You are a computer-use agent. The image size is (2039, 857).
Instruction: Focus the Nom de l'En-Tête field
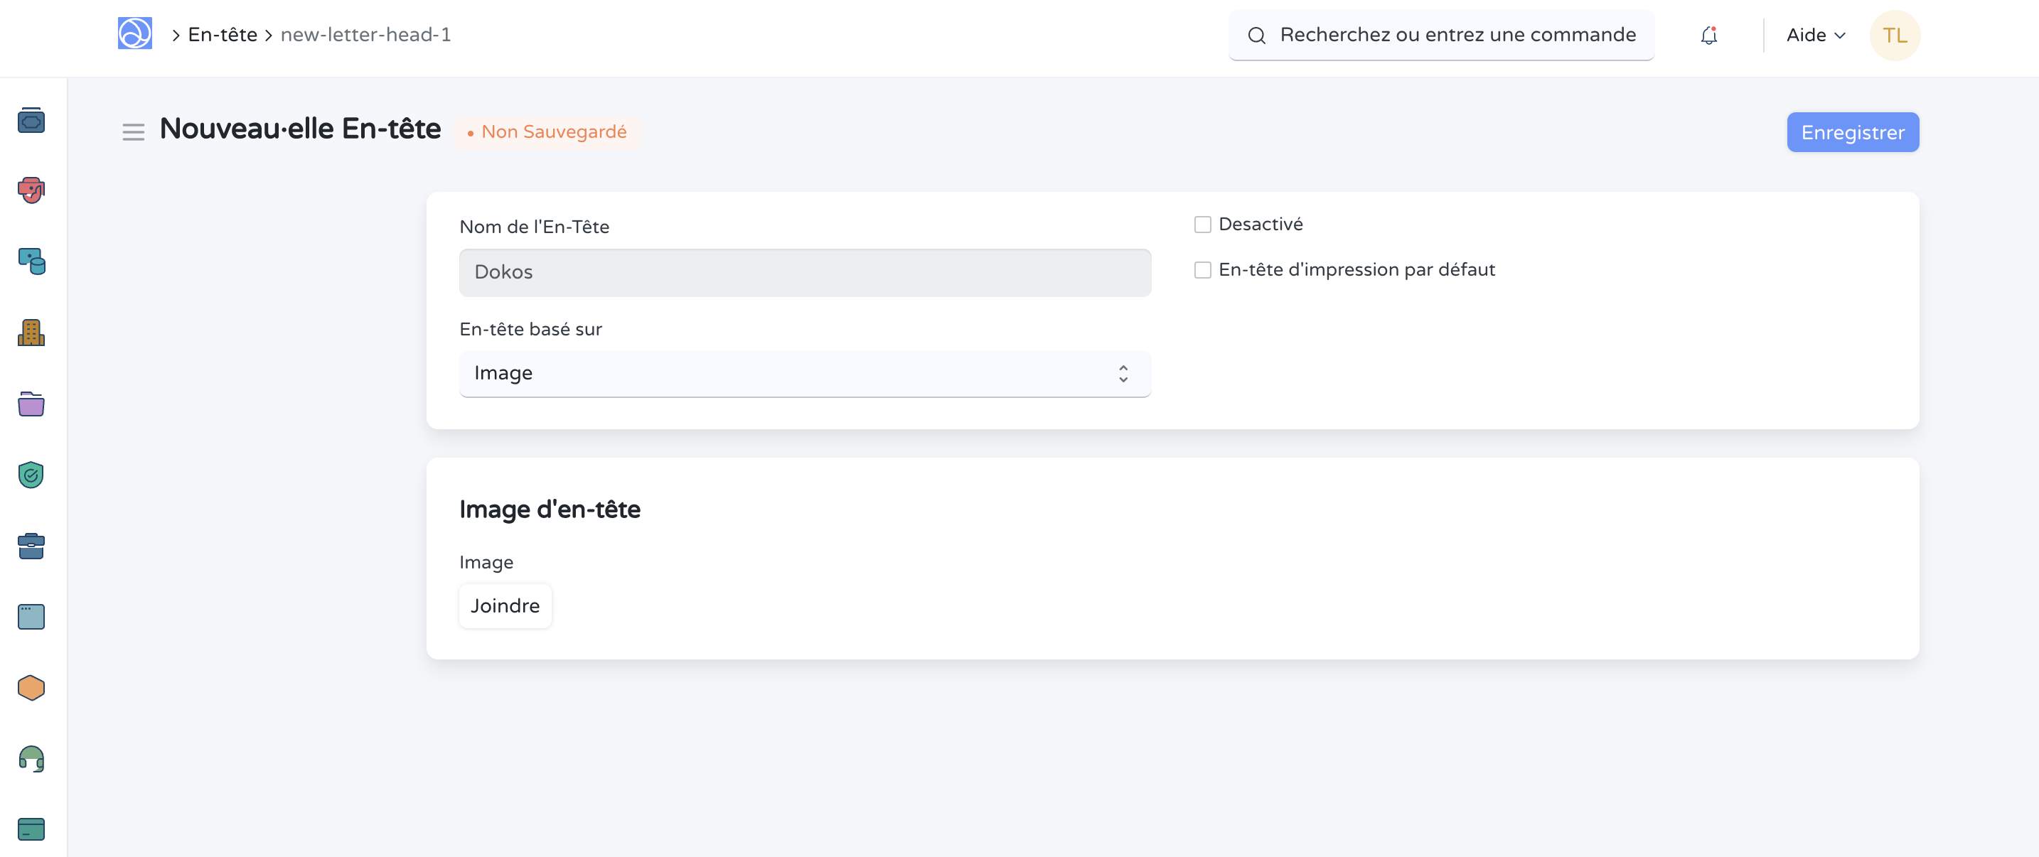[x=804, y=272]
